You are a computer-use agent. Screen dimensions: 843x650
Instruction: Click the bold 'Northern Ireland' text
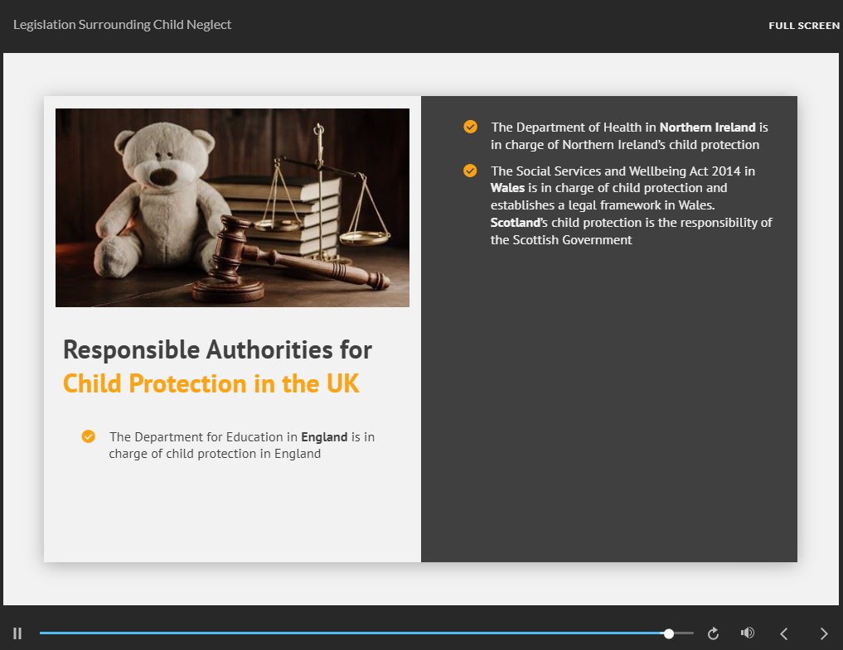[x=707, y=128]
